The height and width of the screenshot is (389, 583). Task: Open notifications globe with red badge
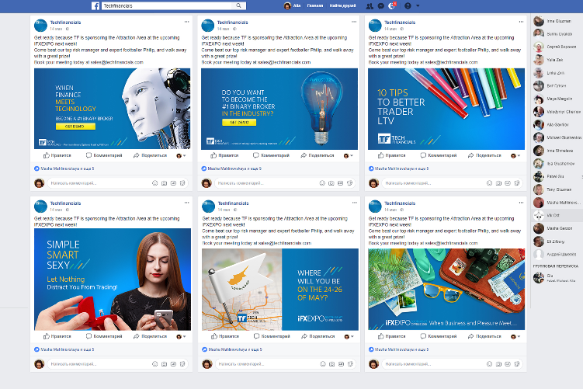[x=392, y=5]
